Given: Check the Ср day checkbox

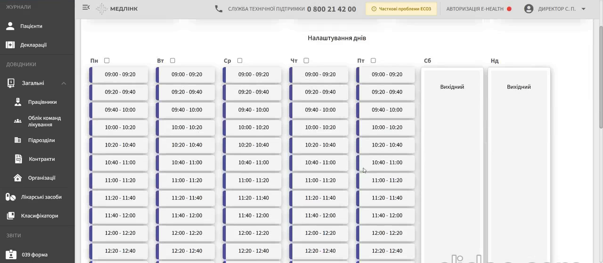Looking at the screenshot, I should (x=240, y=61).
